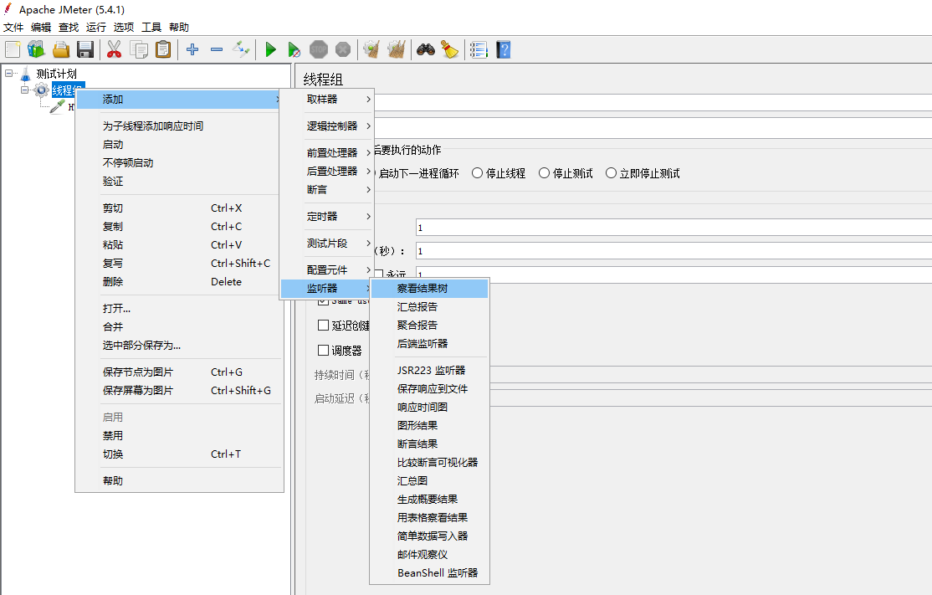Screen dimensions: 932x595
Task: Open the 帮助 menu in menu bar
Action: coord(179,28)
